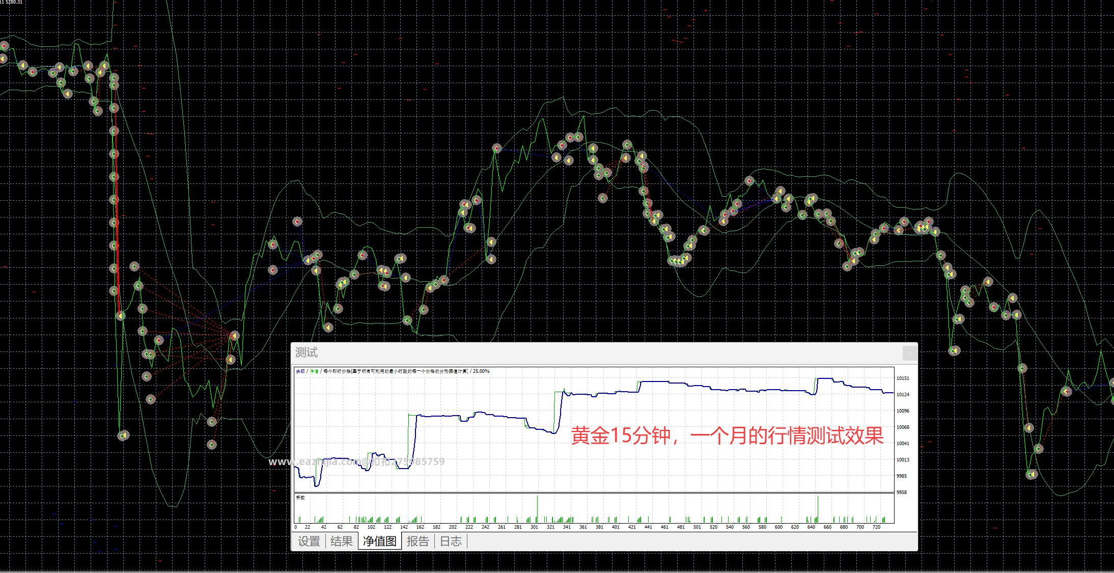
Task: Close the 测试 tester panel
Action: 909,352
